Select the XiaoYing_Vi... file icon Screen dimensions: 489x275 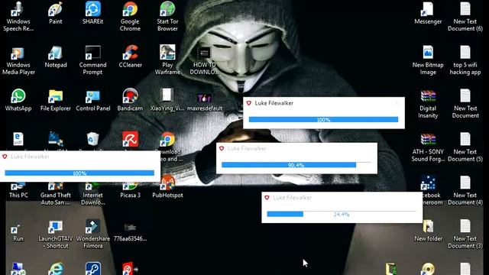pyautogui.click(x=167, y=100)
